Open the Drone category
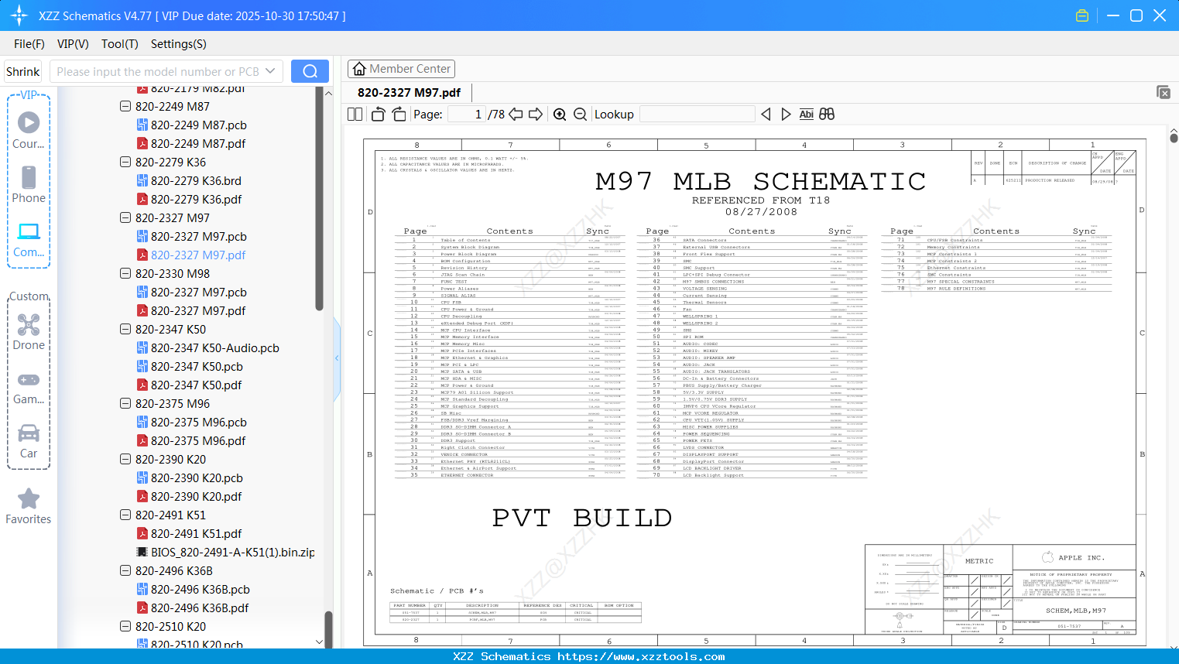The width and height of the screenshot is (1179, 664). tap(29, 332)
